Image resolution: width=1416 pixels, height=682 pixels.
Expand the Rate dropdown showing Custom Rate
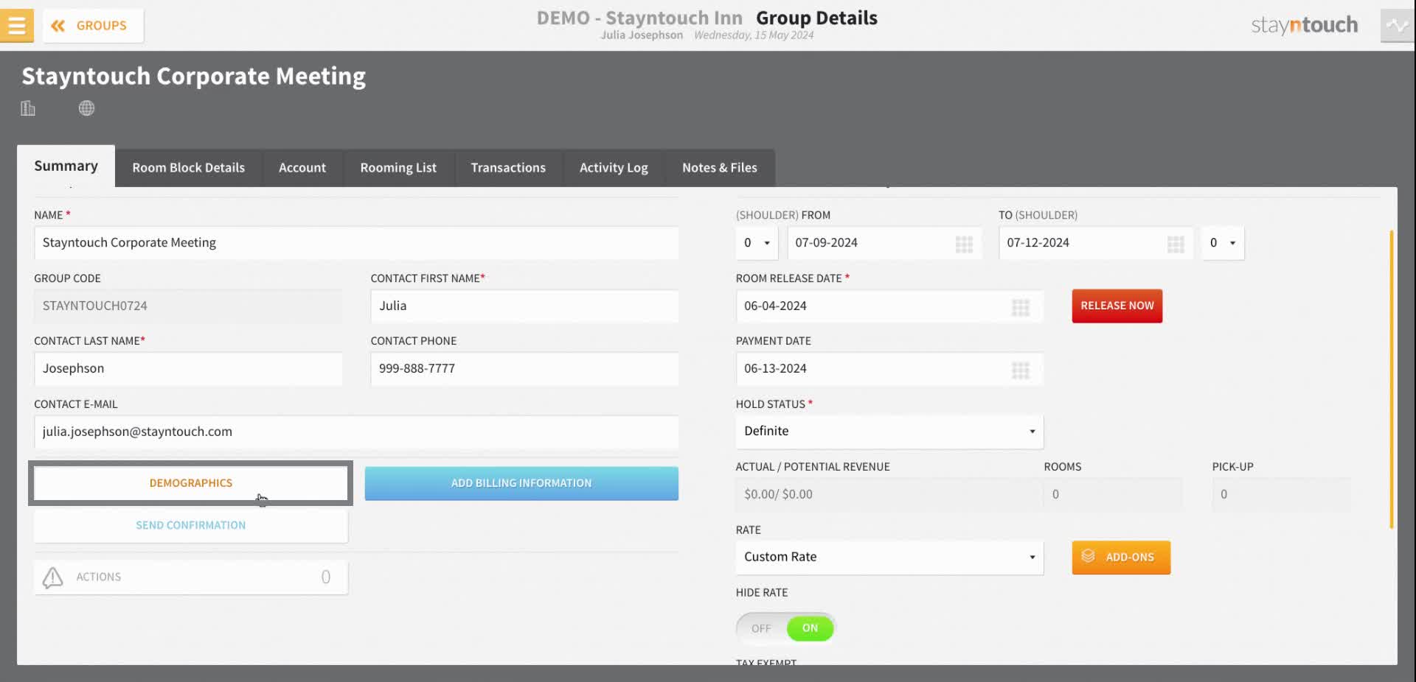click(889, 558)
